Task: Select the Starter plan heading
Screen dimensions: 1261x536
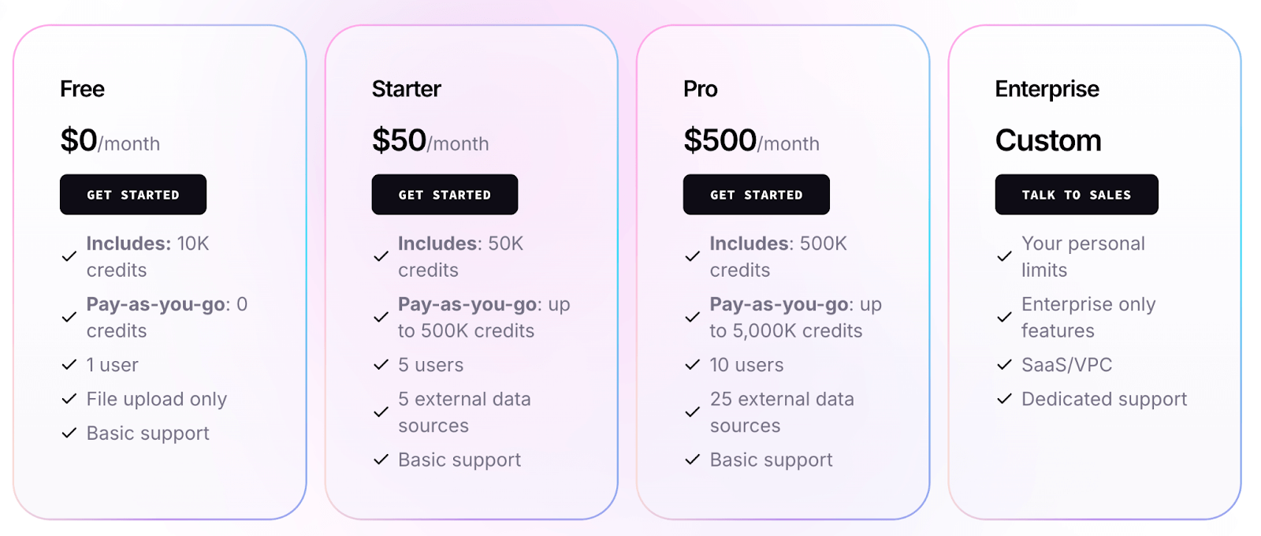Action: pos(406,89)
